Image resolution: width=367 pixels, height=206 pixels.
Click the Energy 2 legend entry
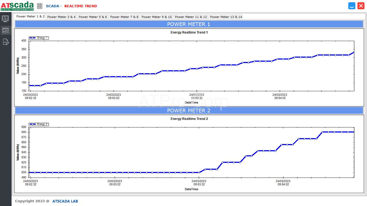pyautogui.click(x=39, y=124)
